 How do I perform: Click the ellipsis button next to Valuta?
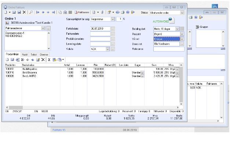point(113,49)
